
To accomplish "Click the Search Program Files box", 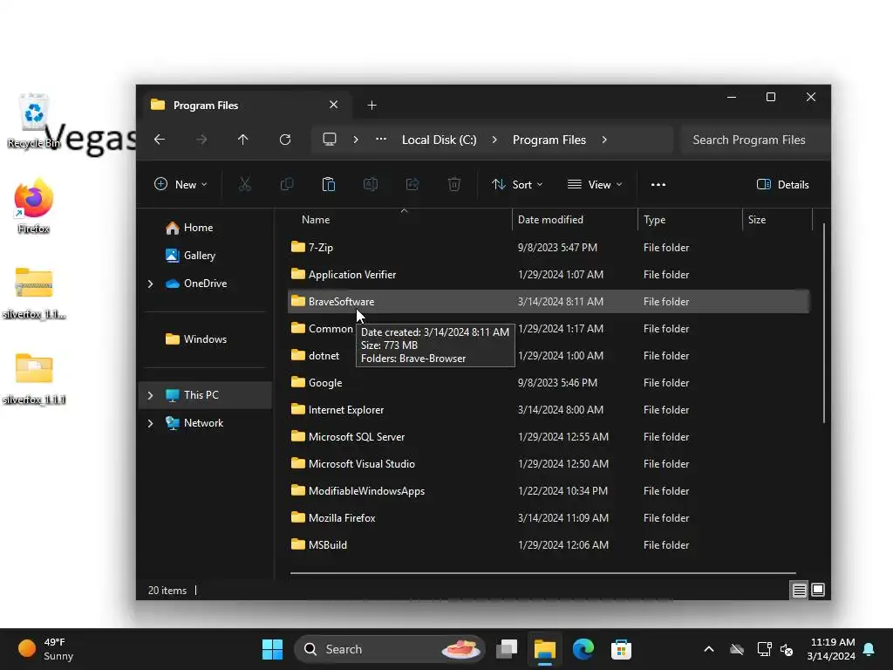I will tap(754, 140).
